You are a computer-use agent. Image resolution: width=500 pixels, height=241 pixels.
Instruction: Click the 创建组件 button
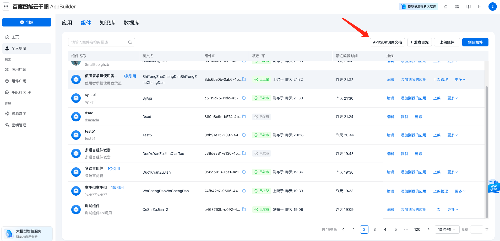pyautogui.click(x=475, y=42)
